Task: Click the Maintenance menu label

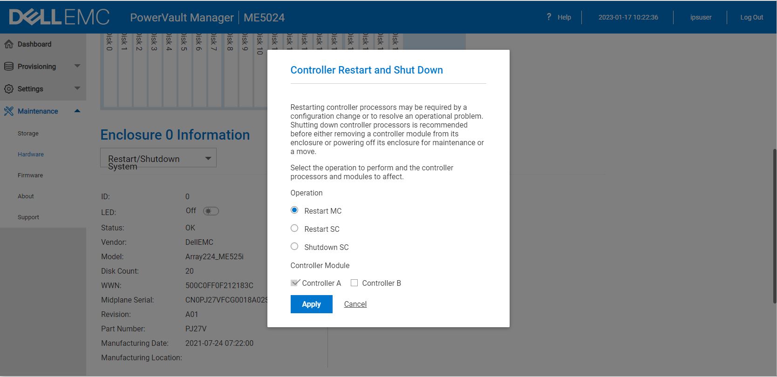Action: [38, 111]
